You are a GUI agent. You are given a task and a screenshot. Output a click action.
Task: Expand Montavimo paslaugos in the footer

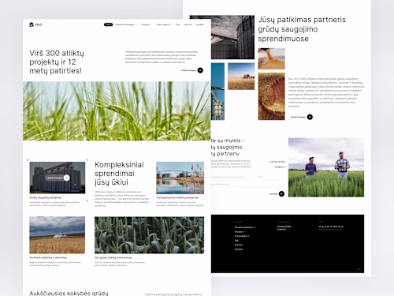pyautogui.click(x=245, y=227)
